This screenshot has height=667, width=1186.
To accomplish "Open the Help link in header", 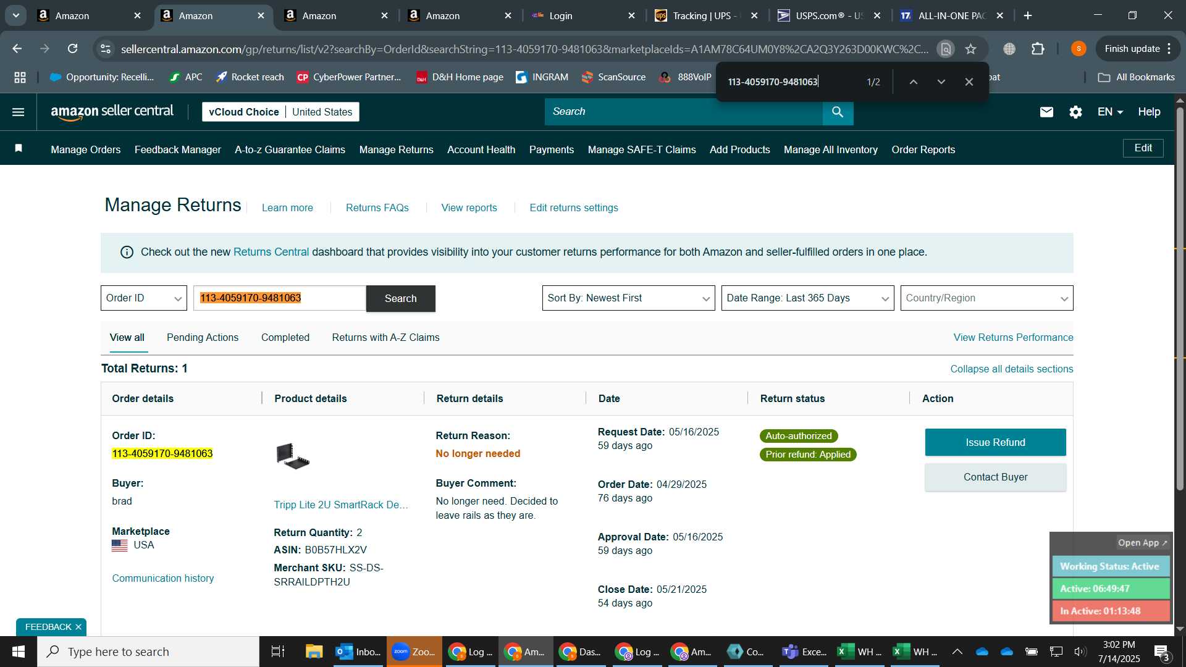I will [1149, 112].
